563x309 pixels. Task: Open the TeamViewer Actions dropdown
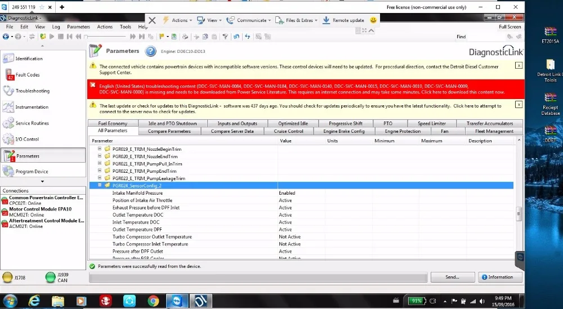[177, 20]
